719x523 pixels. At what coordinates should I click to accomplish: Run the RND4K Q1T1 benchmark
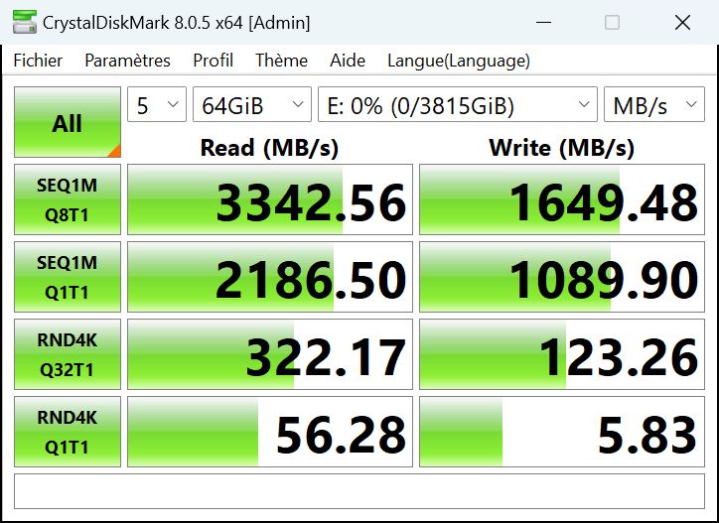pyautogui.click(x=68, y=432)
